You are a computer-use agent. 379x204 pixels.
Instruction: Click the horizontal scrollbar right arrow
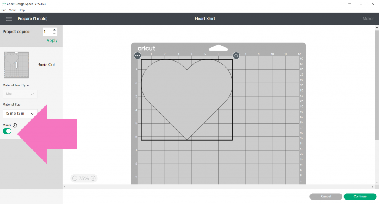[x=372, y=187]
